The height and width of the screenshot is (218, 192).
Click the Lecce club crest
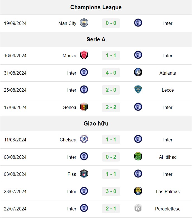pos(138,89)
